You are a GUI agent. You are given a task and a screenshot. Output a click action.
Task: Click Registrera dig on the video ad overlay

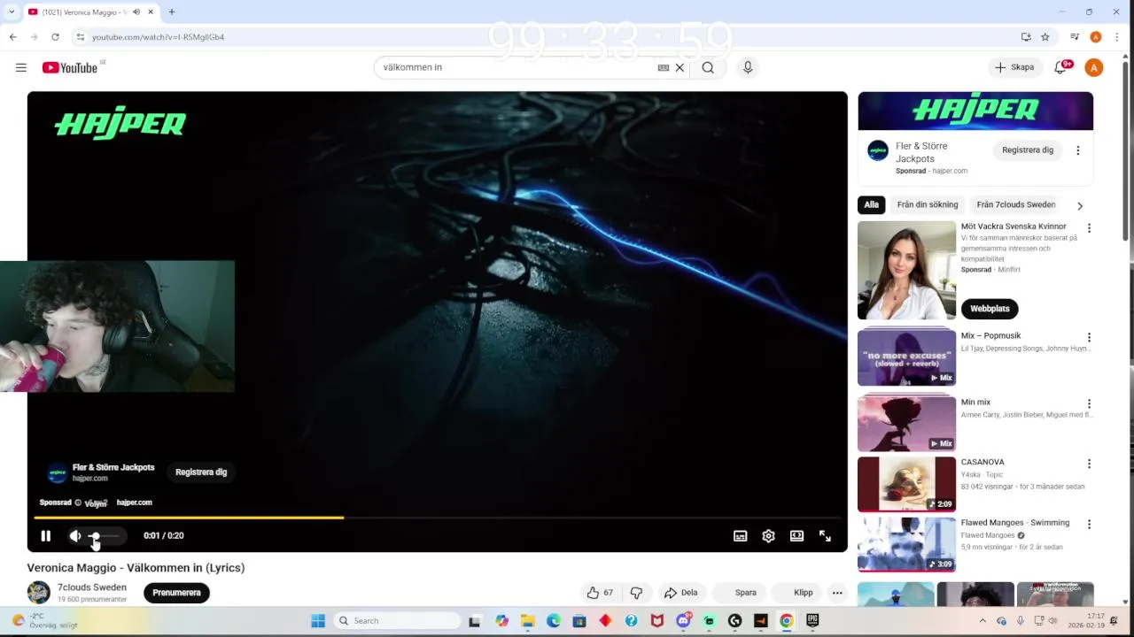click(x=201, y=472)
